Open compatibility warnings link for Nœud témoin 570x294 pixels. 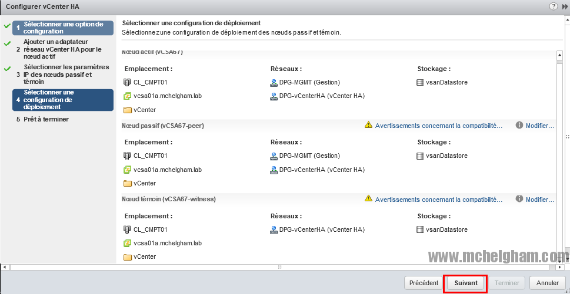coord(439,200)
